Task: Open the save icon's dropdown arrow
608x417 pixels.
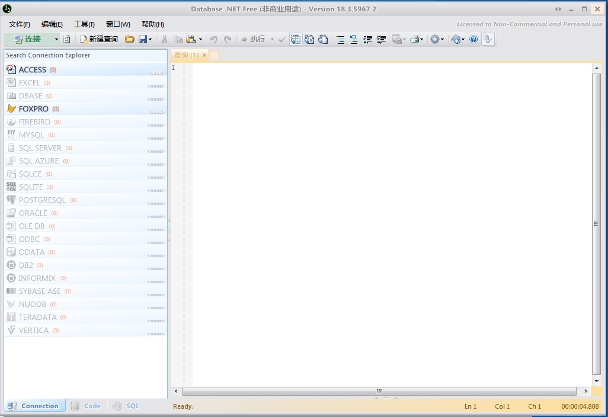Action: point(150,39)
